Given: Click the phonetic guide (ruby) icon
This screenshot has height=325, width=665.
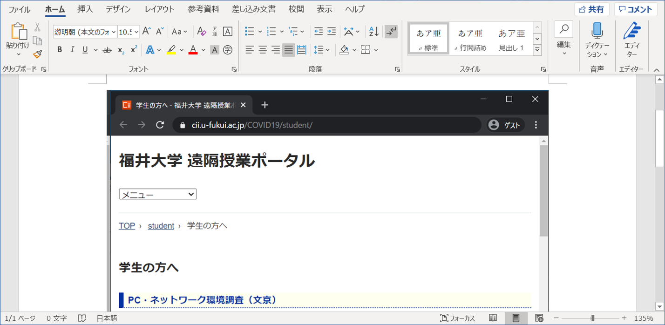Looking at the screenshot, I should [215, 32].
